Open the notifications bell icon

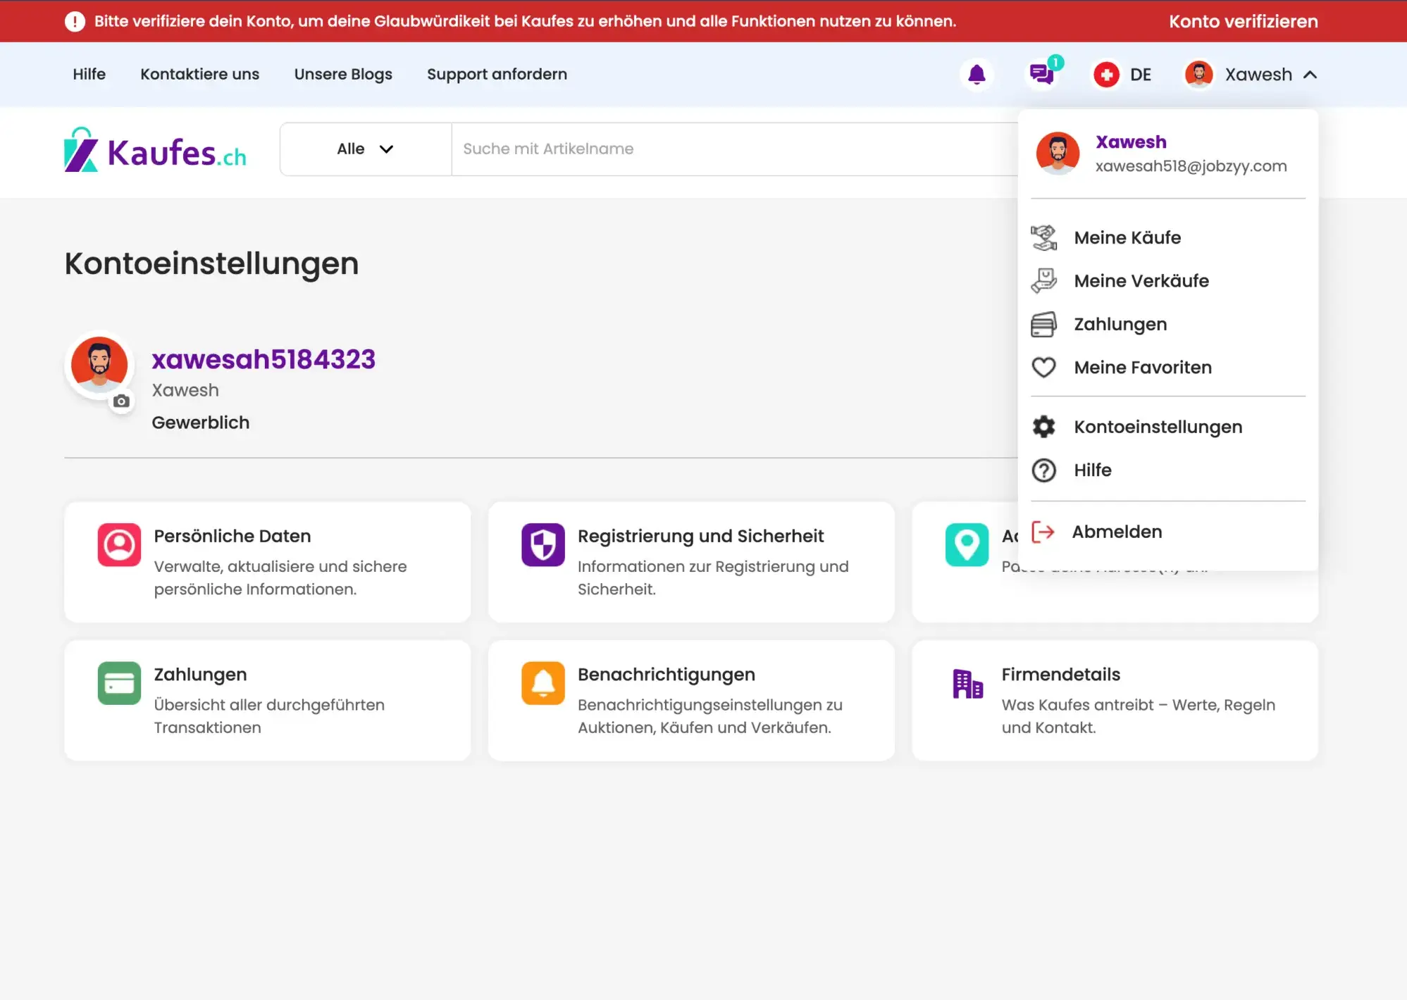tap(977, 74)
